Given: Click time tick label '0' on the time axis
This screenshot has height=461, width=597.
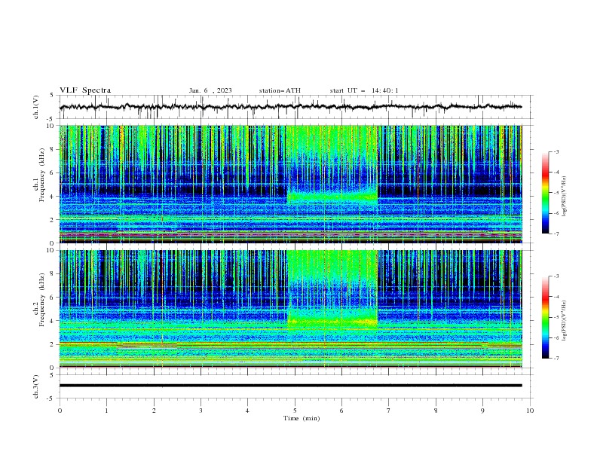Looking at the screenshot, I should [x=60, y=411].
